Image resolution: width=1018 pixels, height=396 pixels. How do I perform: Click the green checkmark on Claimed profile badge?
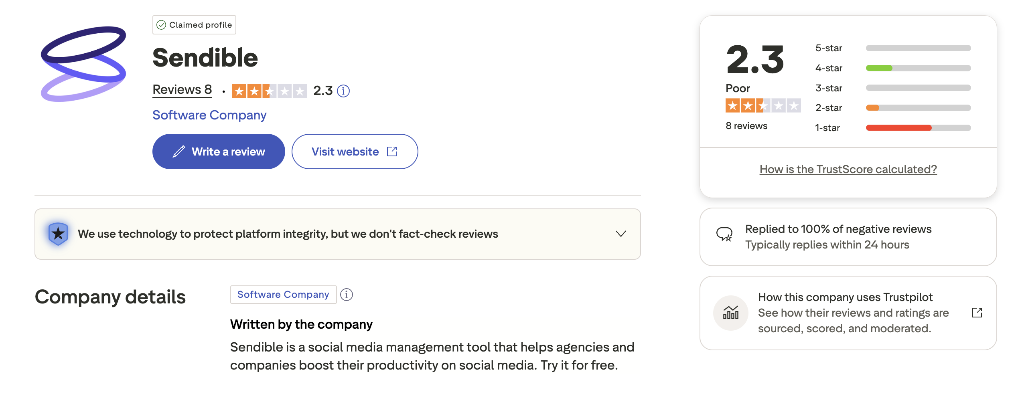162,24
